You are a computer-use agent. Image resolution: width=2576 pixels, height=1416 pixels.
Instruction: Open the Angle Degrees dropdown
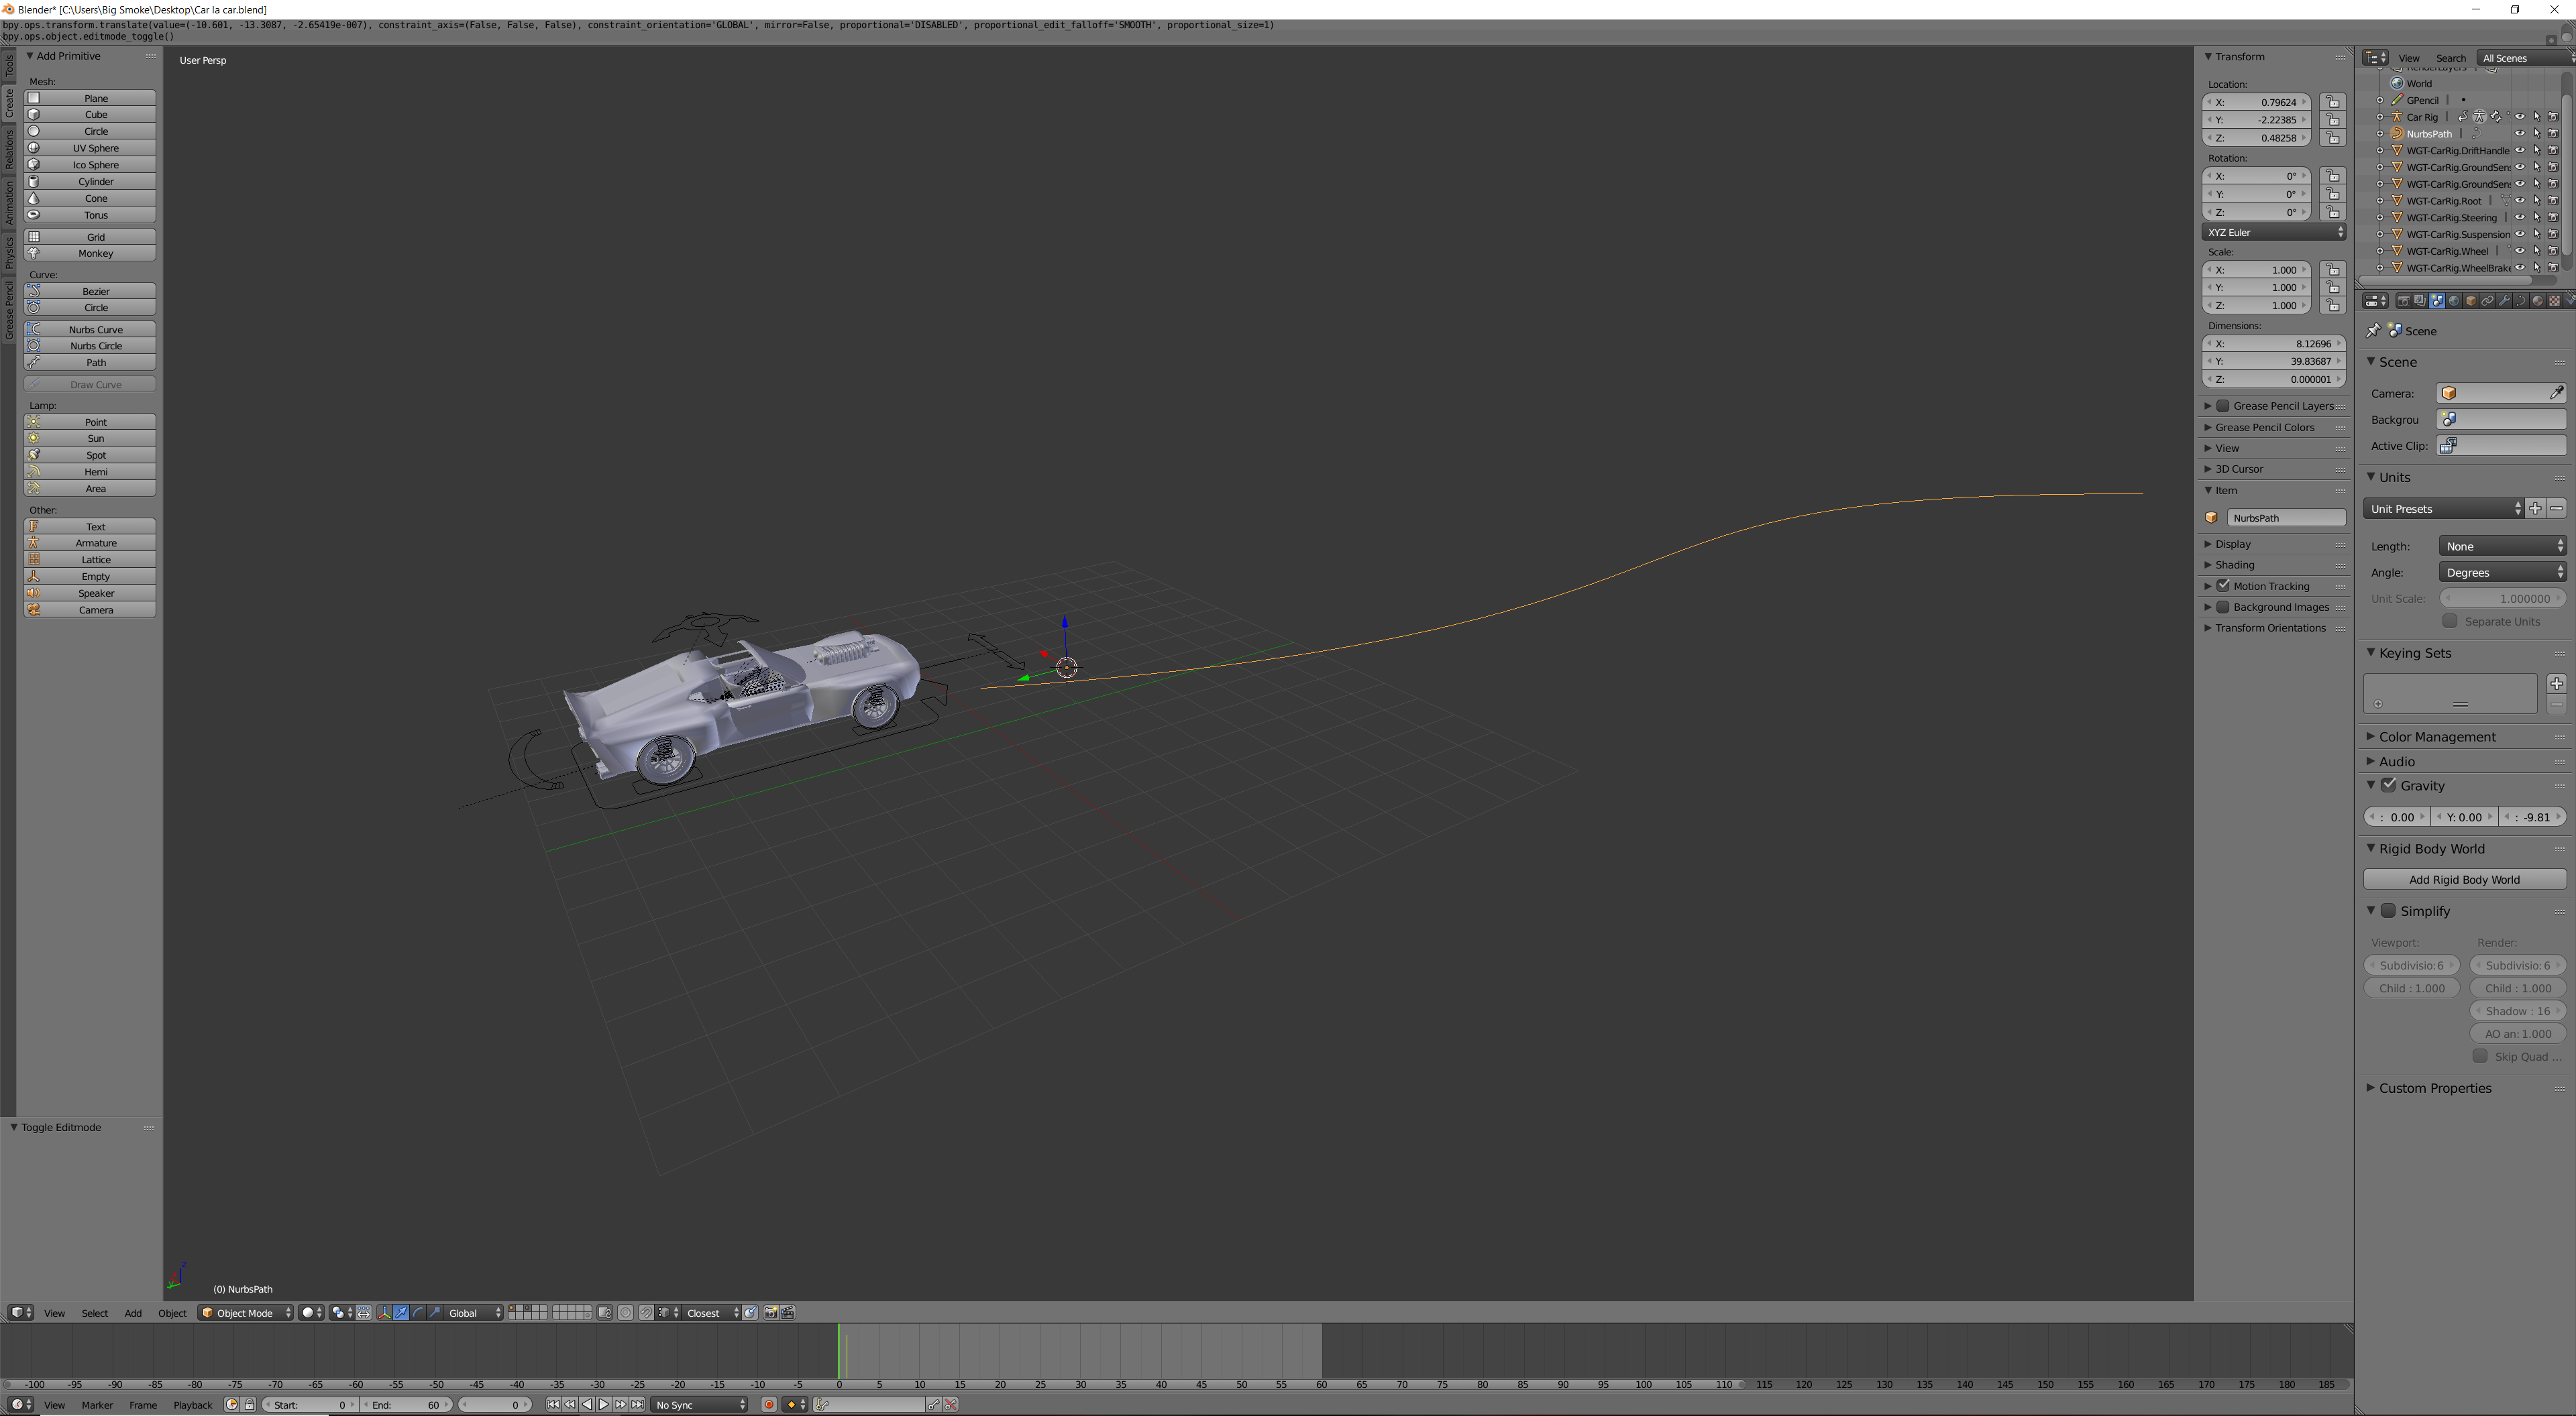tap(2503, 573)
